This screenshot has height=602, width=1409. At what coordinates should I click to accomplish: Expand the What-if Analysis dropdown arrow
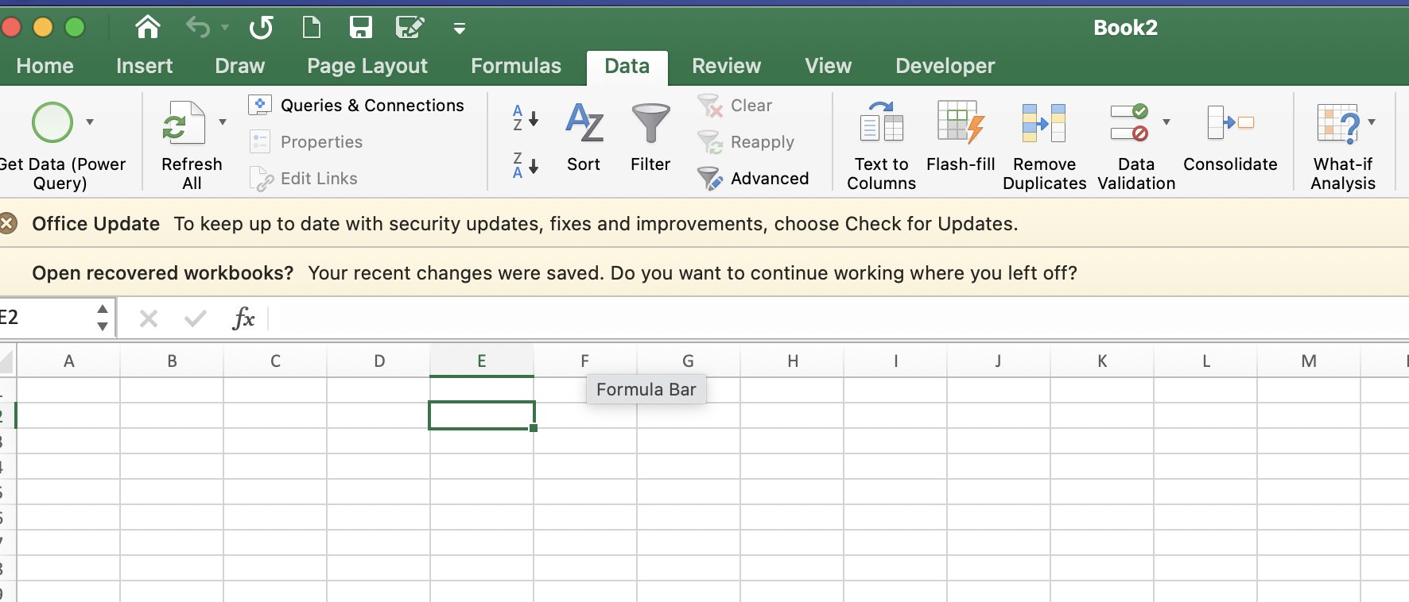click(1372, 122)
